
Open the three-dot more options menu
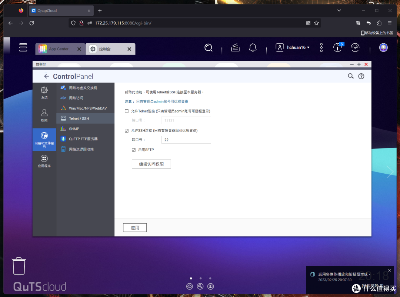point(321,47)
